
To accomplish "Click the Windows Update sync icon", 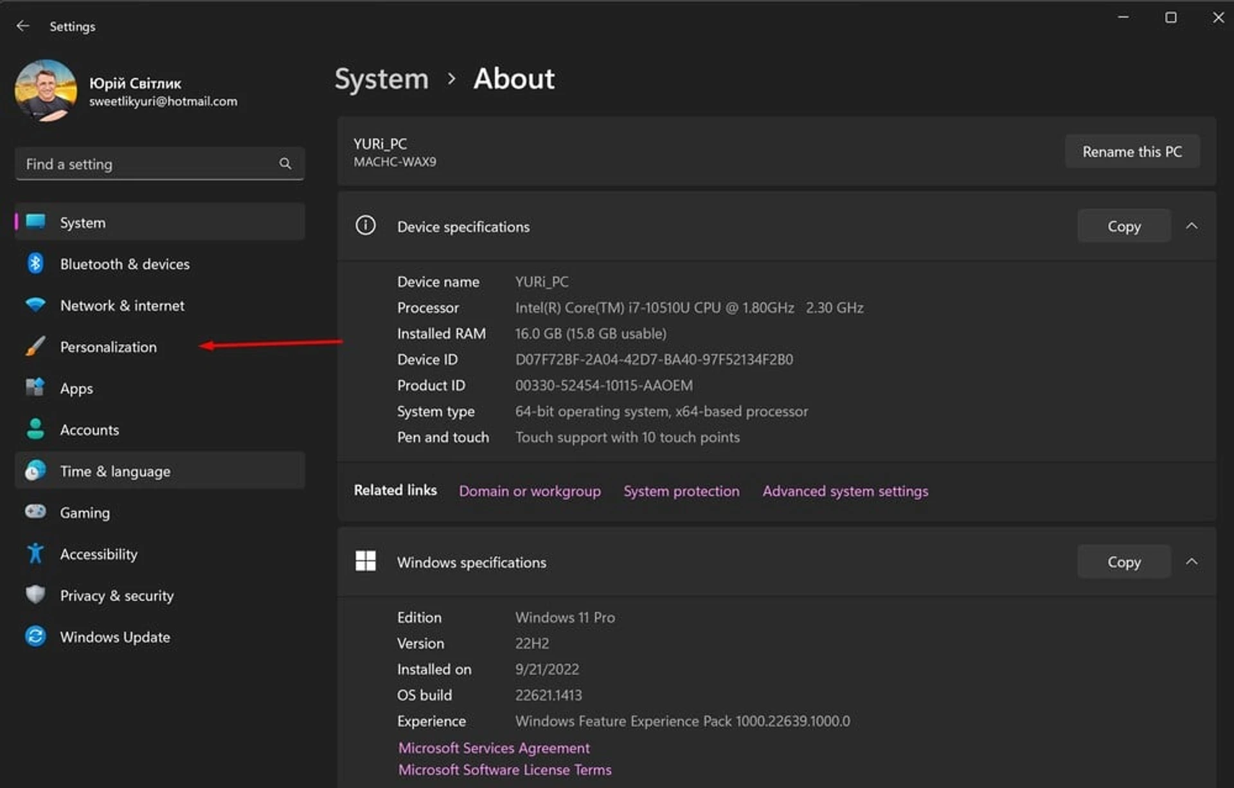I will (x=35, y=636).
